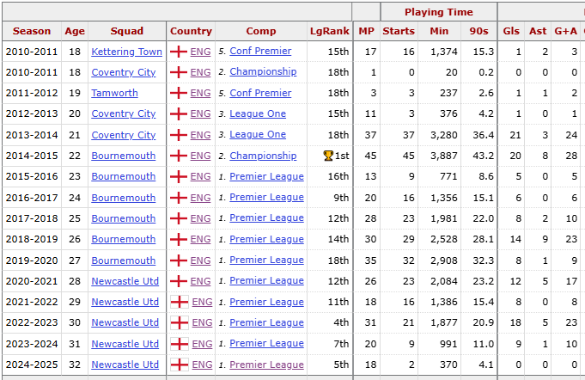
Task: Select the 2013-2014 season cell
Action: point(32,135)
